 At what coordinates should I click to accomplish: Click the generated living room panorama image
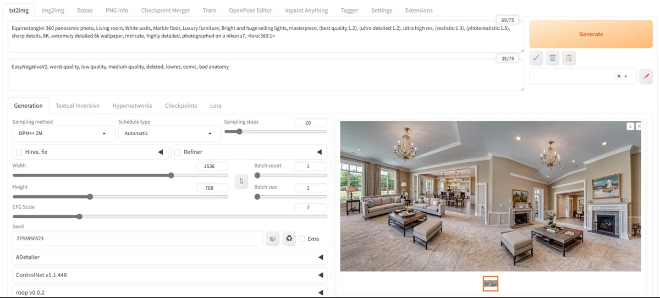[491, 196]
